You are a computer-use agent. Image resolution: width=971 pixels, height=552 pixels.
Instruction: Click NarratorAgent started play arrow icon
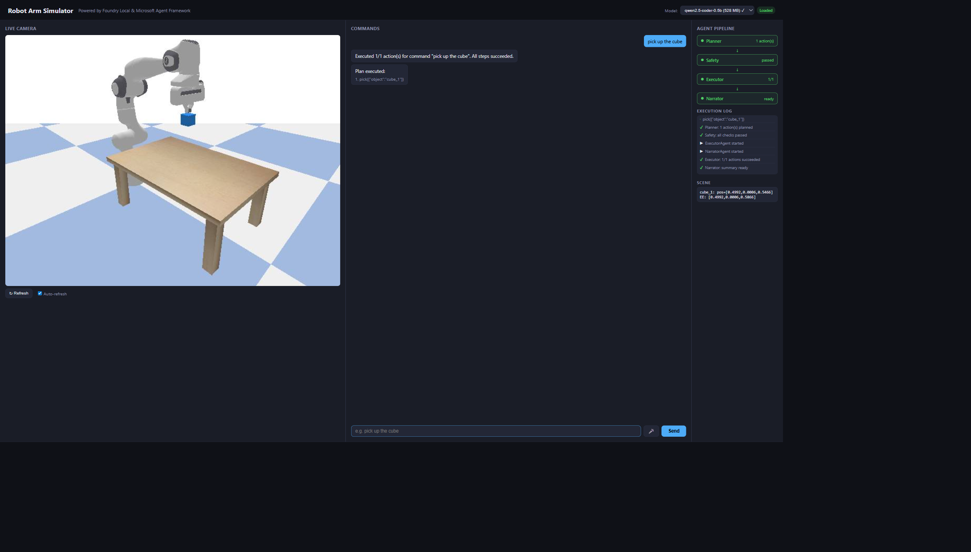701,152
